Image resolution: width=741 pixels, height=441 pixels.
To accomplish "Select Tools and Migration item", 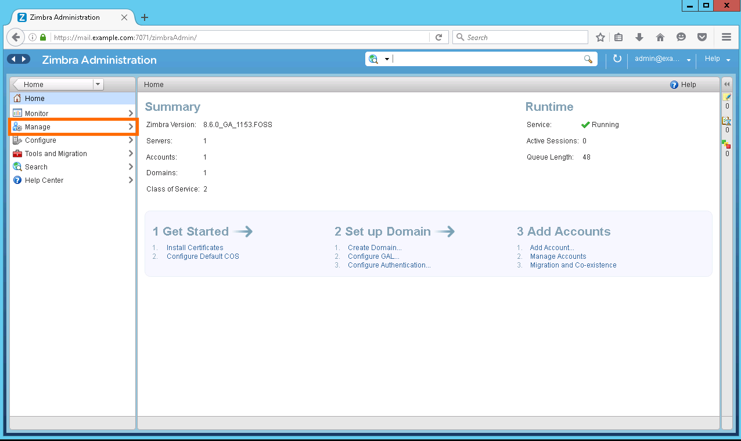I will (73, 154).
